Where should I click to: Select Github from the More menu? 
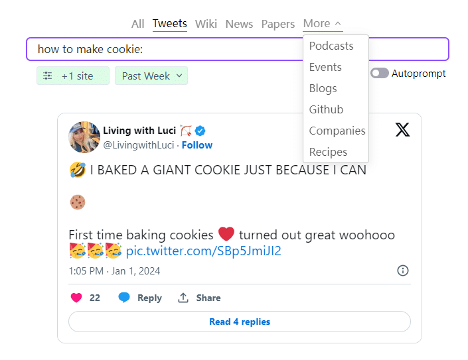[326, 109]
